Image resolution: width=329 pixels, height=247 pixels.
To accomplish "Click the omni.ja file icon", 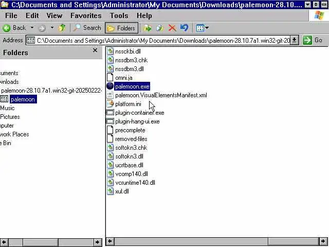I will [x=110, y=78].
